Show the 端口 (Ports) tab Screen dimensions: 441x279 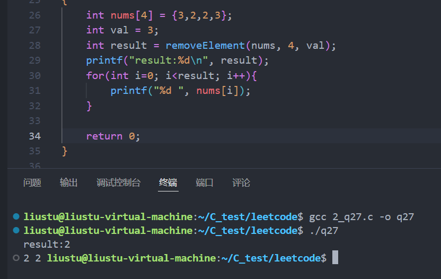205,183
